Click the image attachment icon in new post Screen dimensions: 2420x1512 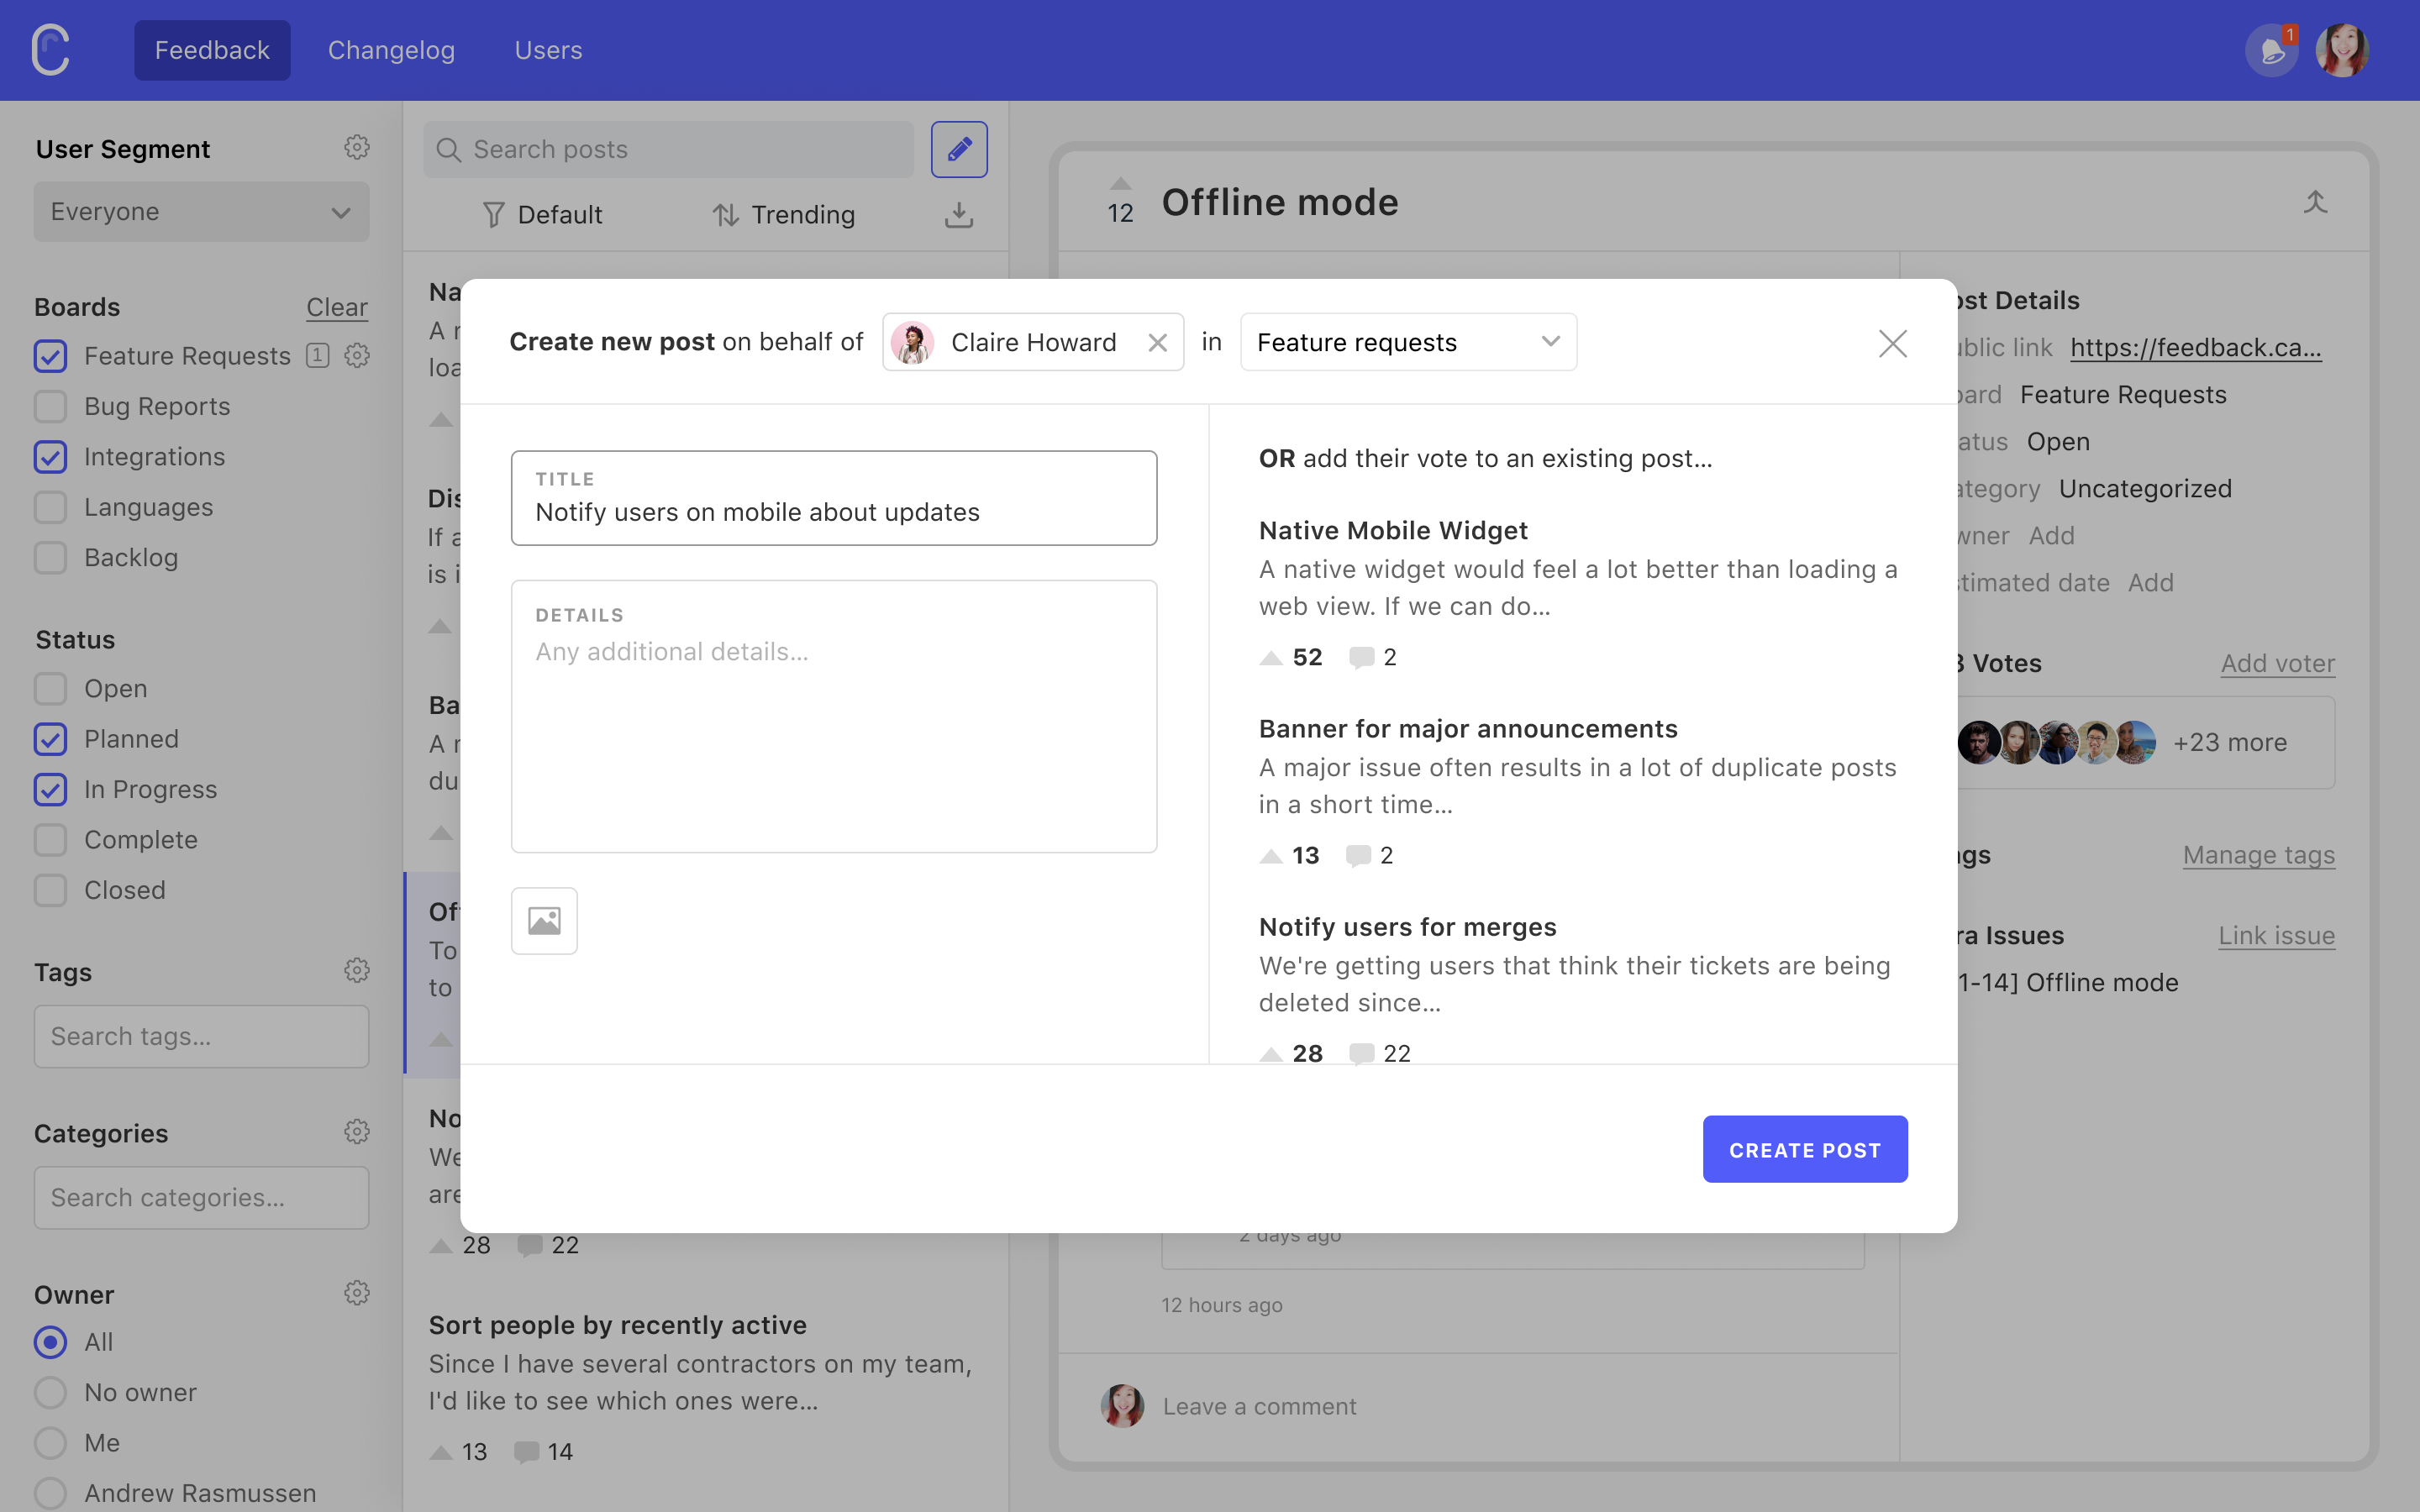542,920
